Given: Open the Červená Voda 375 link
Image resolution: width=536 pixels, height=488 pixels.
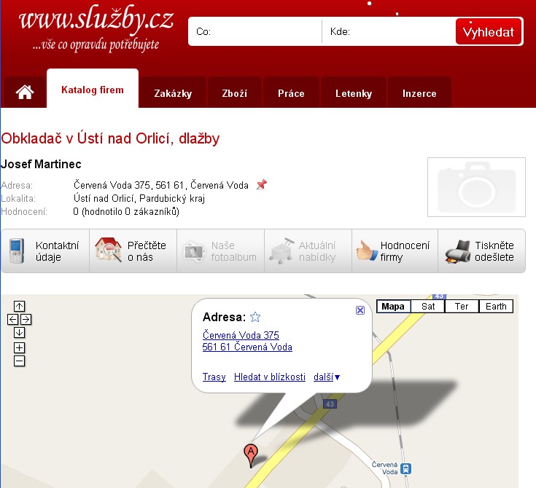Looking at the screenshot, I should [x=241, y=335].
